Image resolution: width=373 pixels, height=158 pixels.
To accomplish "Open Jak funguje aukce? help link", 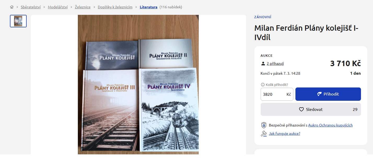I will (x=284, y=134).
